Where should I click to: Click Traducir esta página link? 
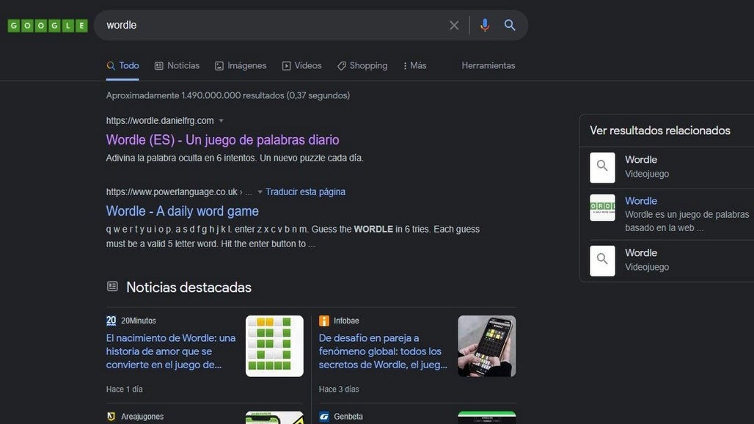point(305,192)
